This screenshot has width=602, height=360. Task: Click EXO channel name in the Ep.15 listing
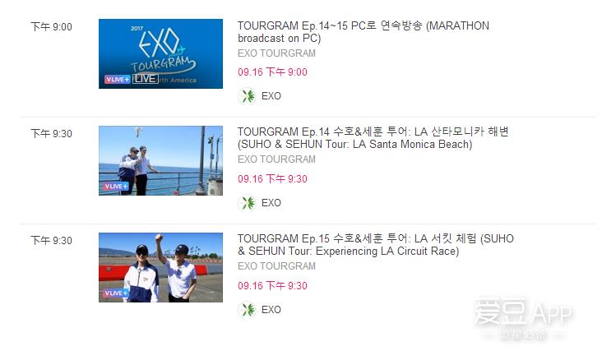(271, 309)
